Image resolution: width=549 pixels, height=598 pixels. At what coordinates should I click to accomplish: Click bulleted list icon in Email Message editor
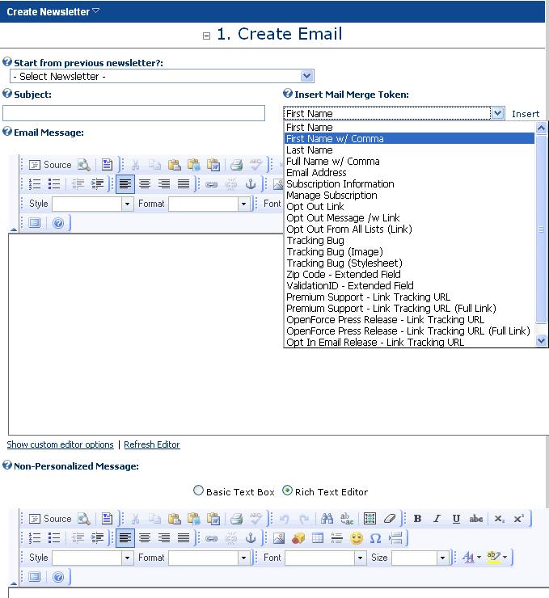click(54, 184)
